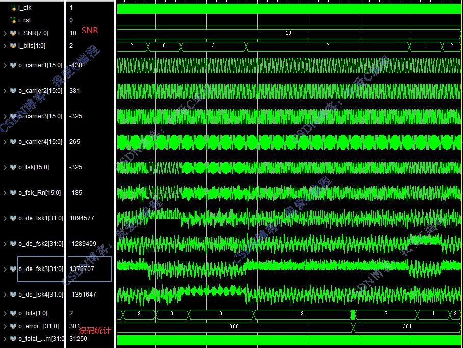Click the i_SNR bus icon

click(13, 33)
